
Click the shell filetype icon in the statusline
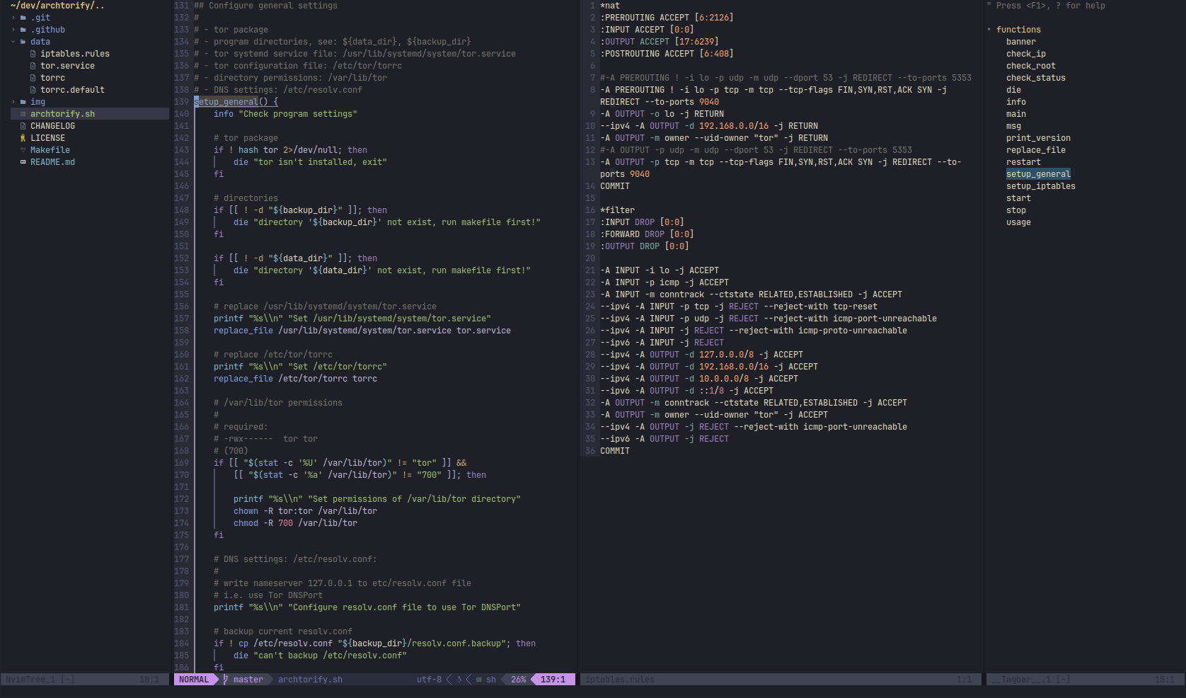[479, 680]
